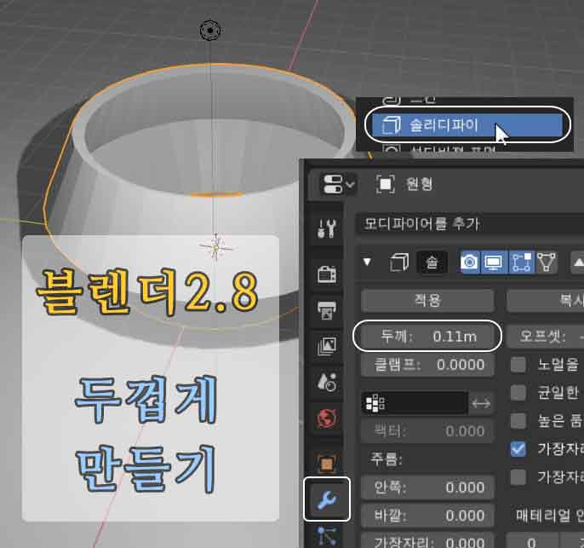Enable the 균일한 checkbox
This screenshot has width=584, height=548.
[x=518, y=392]
